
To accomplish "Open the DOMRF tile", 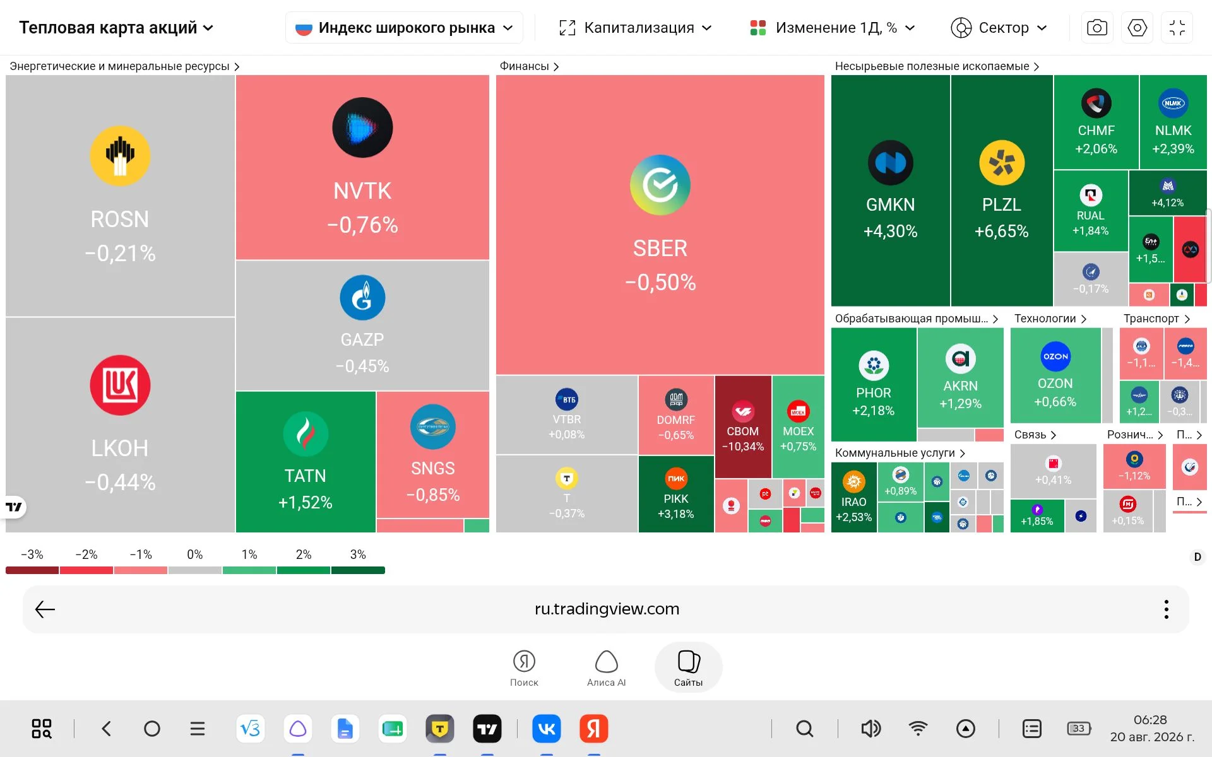I will click(x=676, y=415).
